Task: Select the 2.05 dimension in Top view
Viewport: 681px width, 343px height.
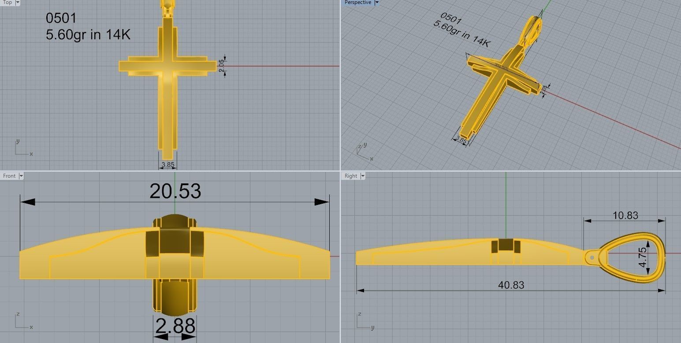Action: click(x=222, y=66)
